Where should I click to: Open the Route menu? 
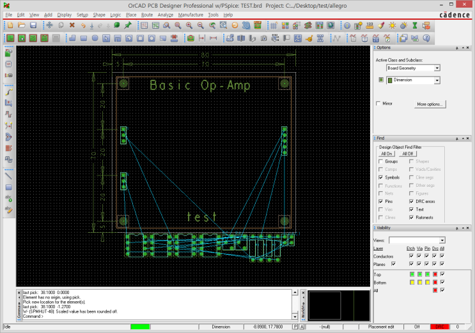[x=147, y=14]
